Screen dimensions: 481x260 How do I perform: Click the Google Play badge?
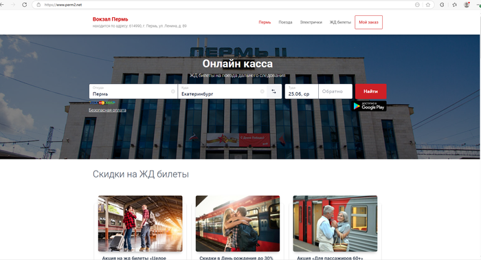tap(369, 106)
